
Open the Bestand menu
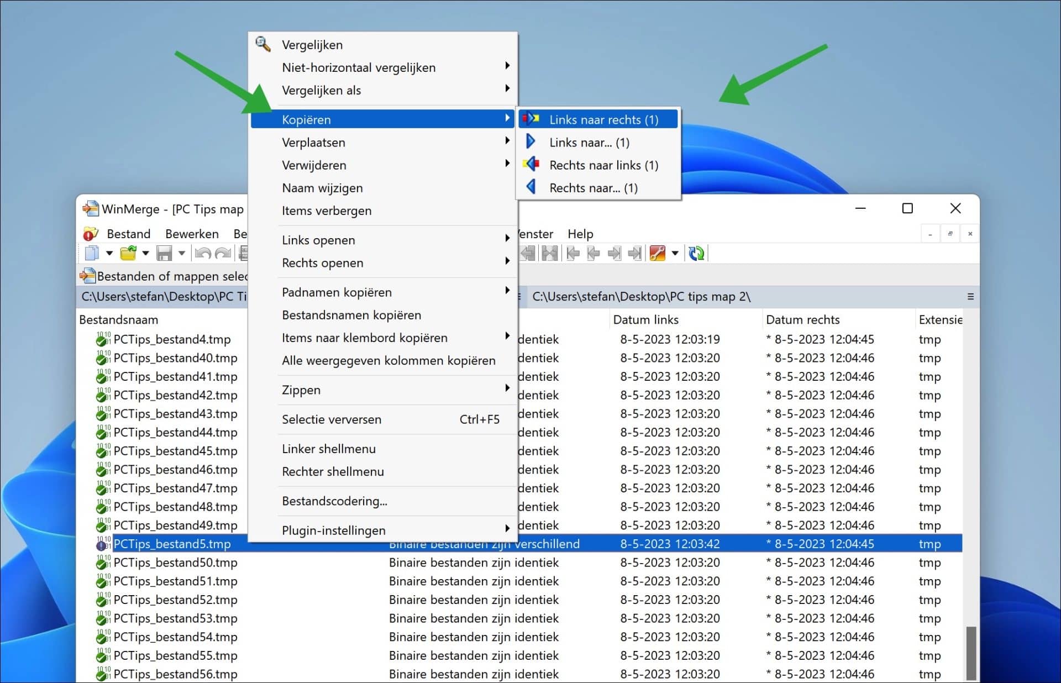128,234
